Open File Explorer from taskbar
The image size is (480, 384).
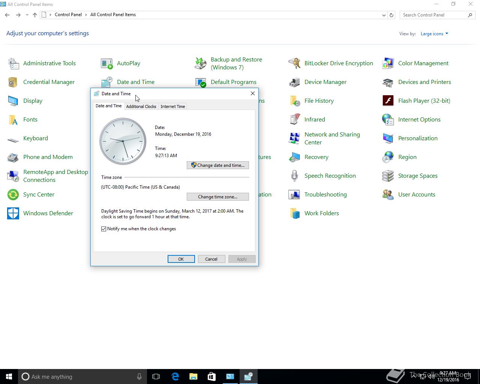(x=193, y=376)
